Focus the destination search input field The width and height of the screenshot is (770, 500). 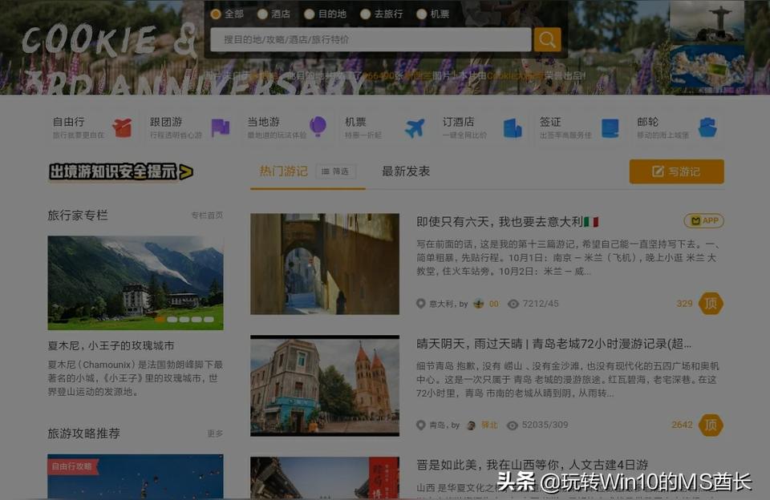click(370, 39)
